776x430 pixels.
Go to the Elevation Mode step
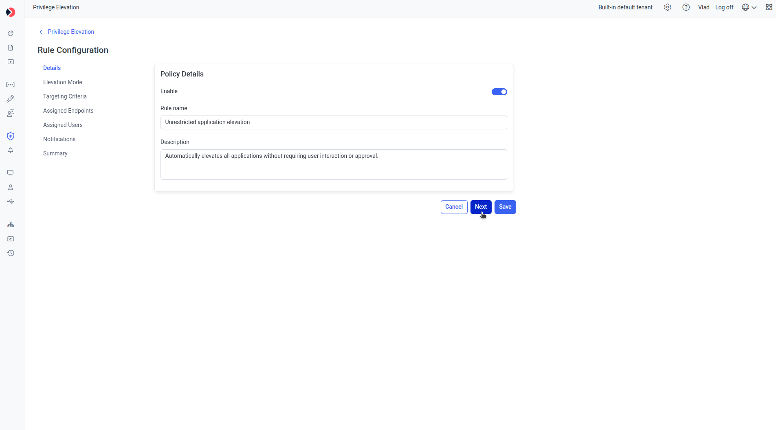pos(63,82)
